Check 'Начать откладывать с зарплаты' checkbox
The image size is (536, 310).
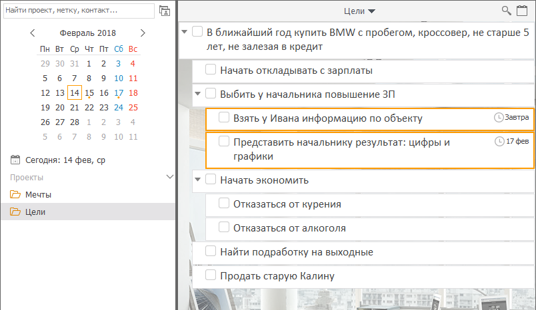point(211,69)
